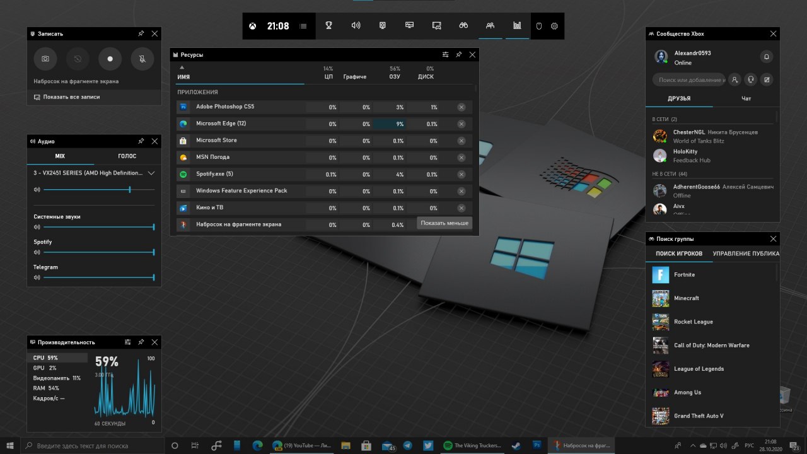Adjust the master volume slider for VX2451
Viewport: 807px width, 454px height.
point(99,189)
